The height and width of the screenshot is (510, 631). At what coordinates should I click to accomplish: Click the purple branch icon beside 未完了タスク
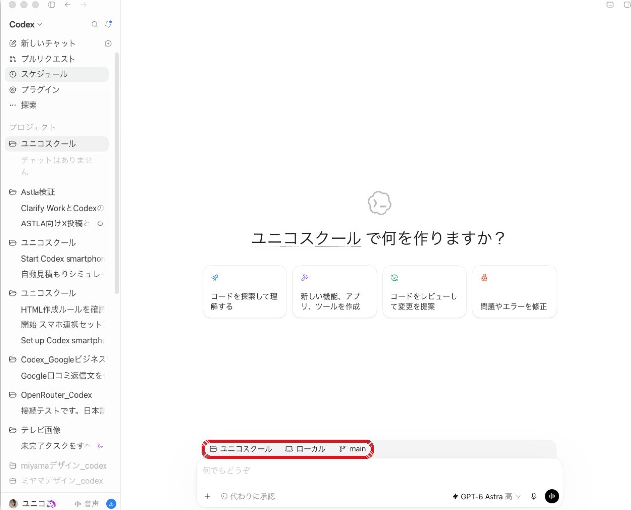pos(100,446)
